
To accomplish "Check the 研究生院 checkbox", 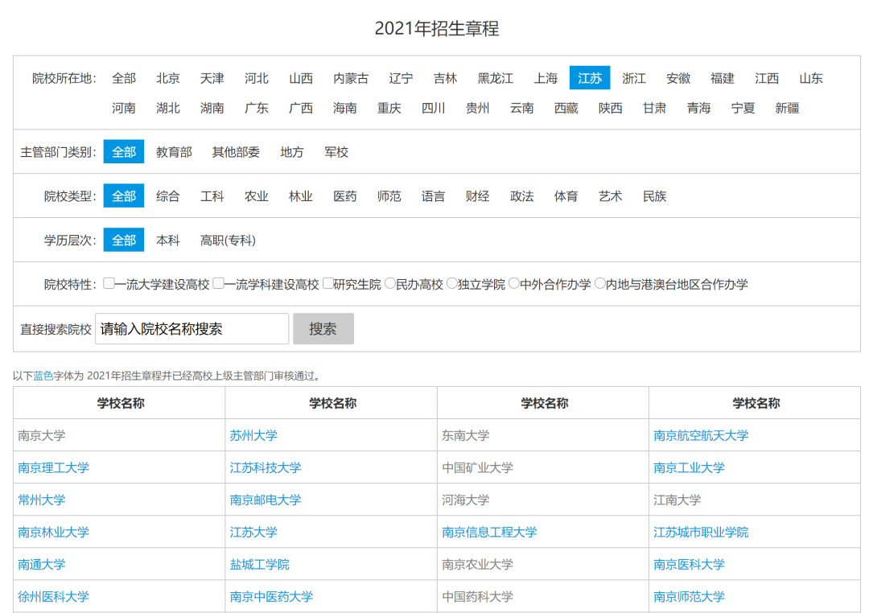I will point(328,283).
